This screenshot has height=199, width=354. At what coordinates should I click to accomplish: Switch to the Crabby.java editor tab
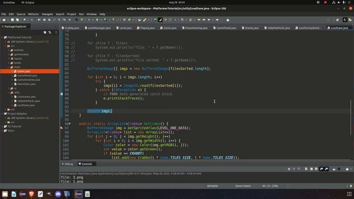coord(70,28)
